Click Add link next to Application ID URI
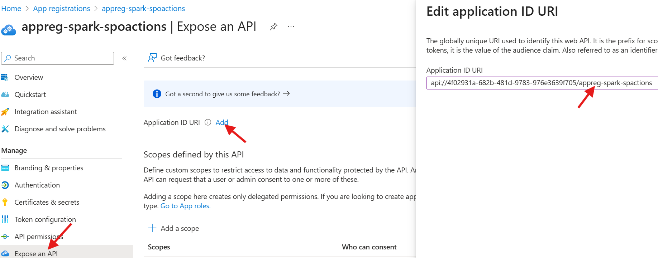 [221, 122]
